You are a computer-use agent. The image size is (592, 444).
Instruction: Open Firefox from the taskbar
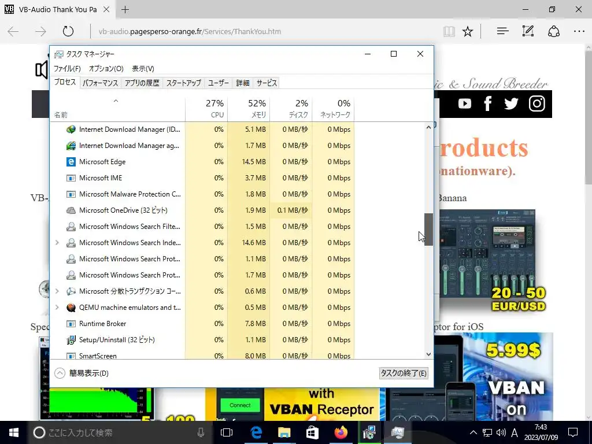(x=341, y=432)
